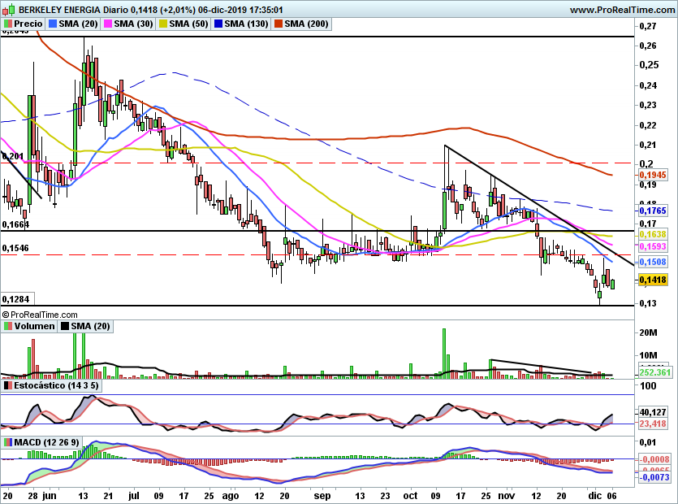Click the 'dic' date axis label

(x=595, y=496)
